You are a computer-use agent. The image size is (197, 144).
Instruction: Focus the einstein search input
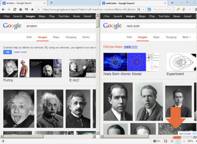60,26
